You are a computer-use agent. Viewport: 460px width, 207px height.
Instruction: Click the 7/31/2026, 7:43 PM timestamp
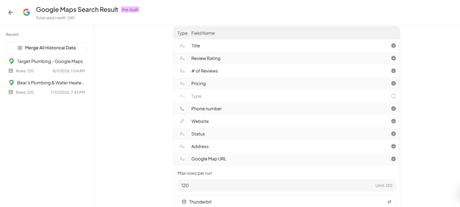pos(67,92)
